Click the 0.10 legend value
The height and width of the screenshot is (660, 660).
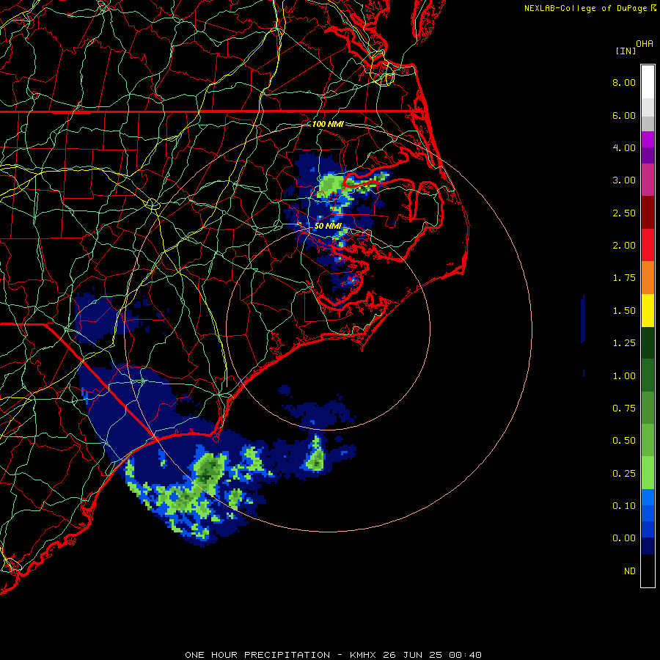pyautogui.click(x=624, y=506)
